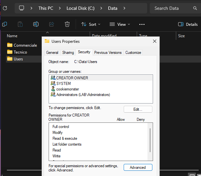Expand the View dropdown menu

119,24
